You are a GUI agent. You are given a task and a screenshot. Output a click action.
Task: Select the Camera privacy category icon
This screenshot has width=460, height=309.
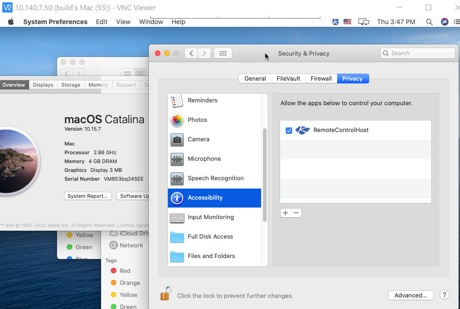[177, 139]
